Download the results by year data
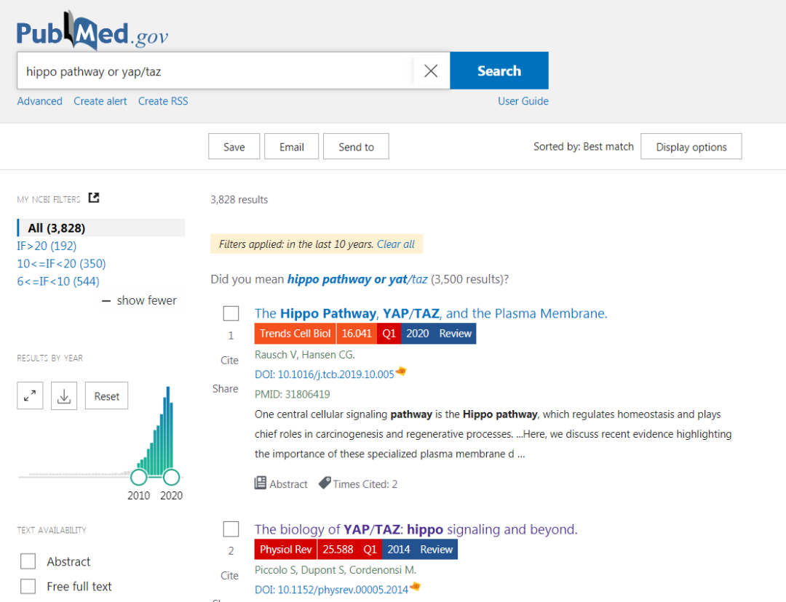This screenshot has width=786, height=602. click(64, 396)
